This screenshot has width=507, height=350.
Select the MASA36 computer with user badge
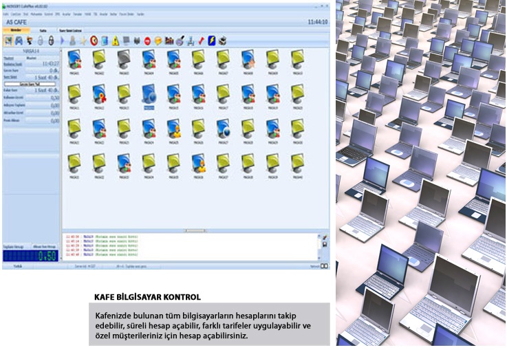198,163
